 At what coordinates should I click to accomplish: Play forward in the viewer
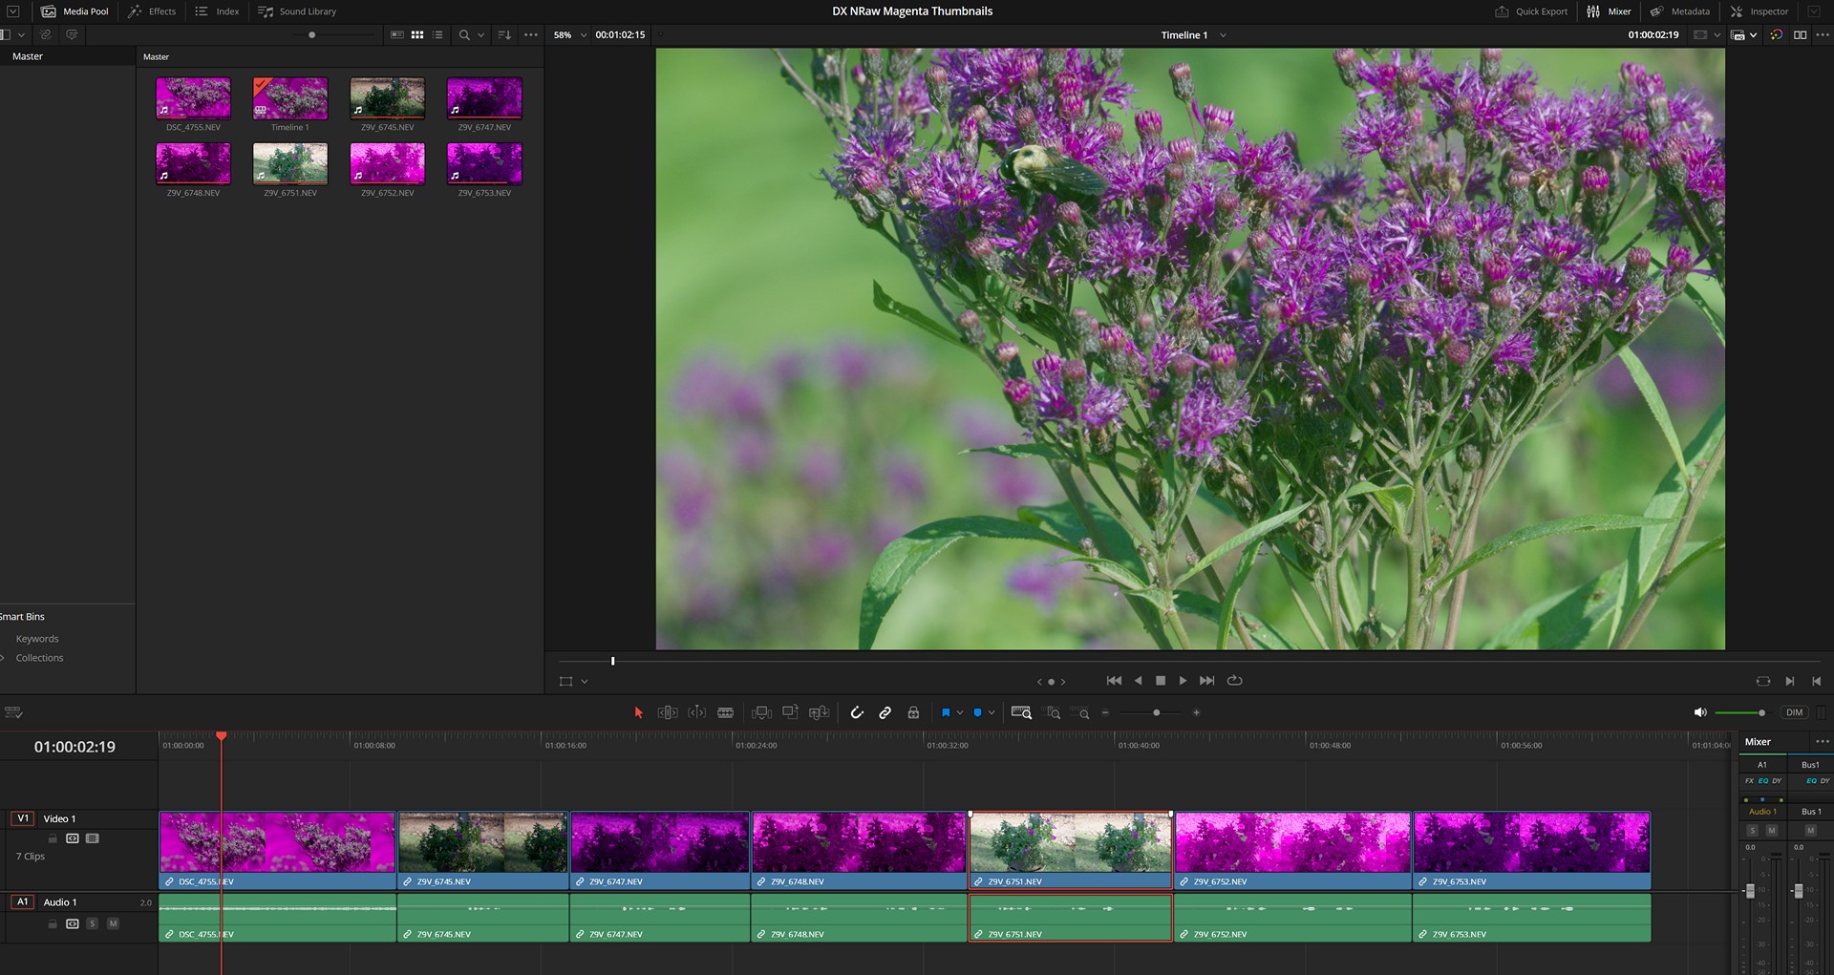click(1183, 680)
